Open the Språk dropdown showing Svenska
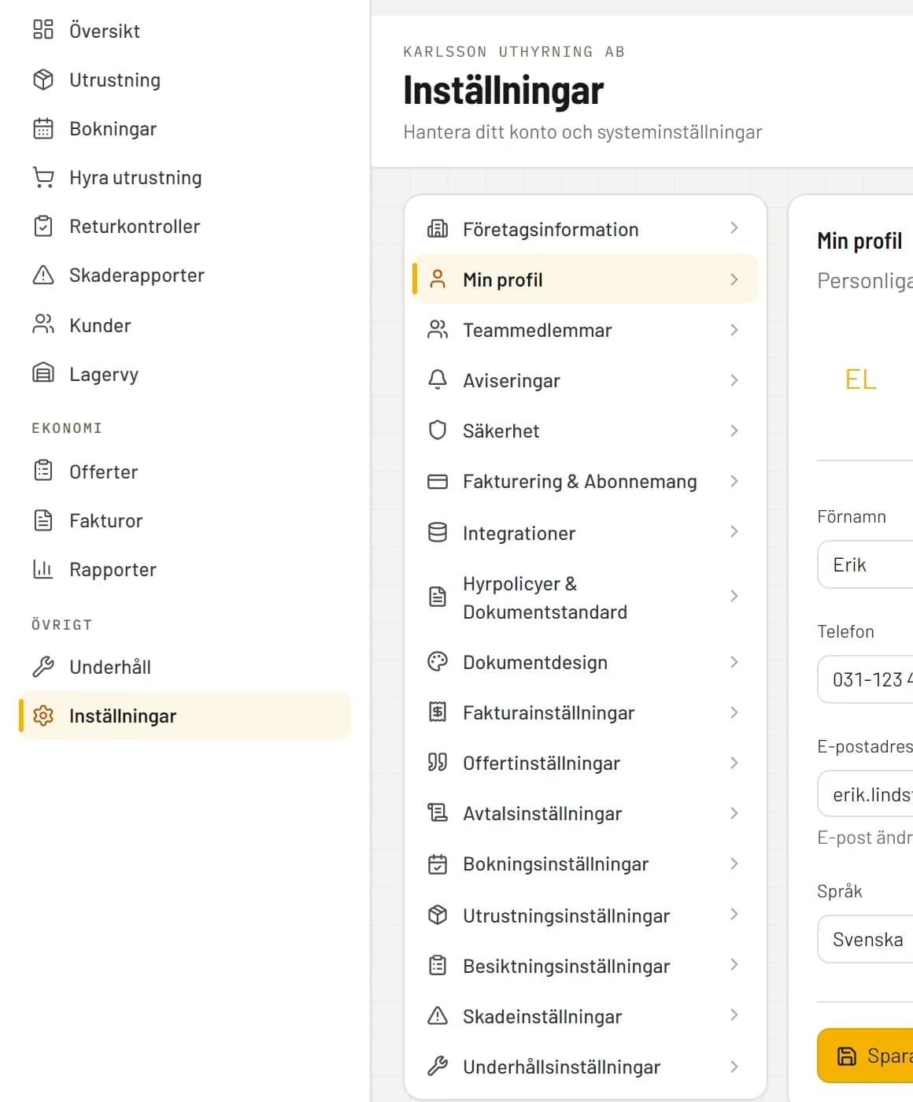This screenshot has height=1102, width=913. [865, 939]
